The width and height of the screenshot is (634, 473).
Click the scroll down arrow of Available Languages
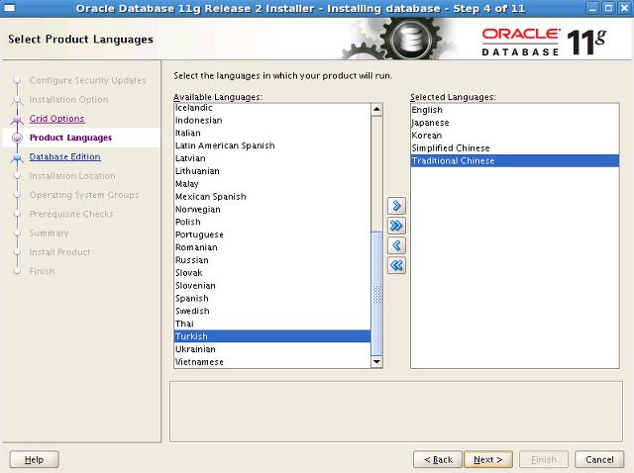tap(376, 361)
